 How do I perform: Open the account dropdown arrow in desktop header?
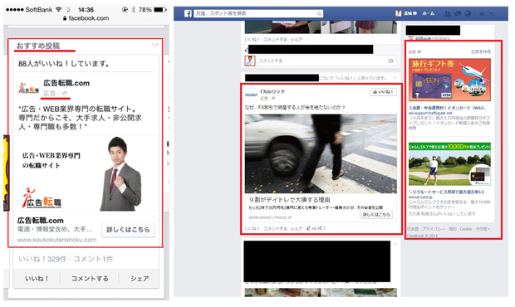click(x=492, y=14)
